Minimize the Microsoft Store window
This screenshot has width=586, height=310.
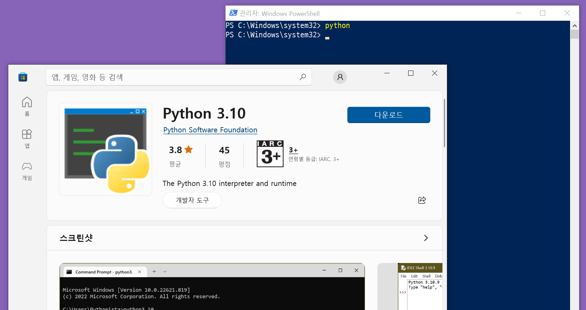click(387, 73)
